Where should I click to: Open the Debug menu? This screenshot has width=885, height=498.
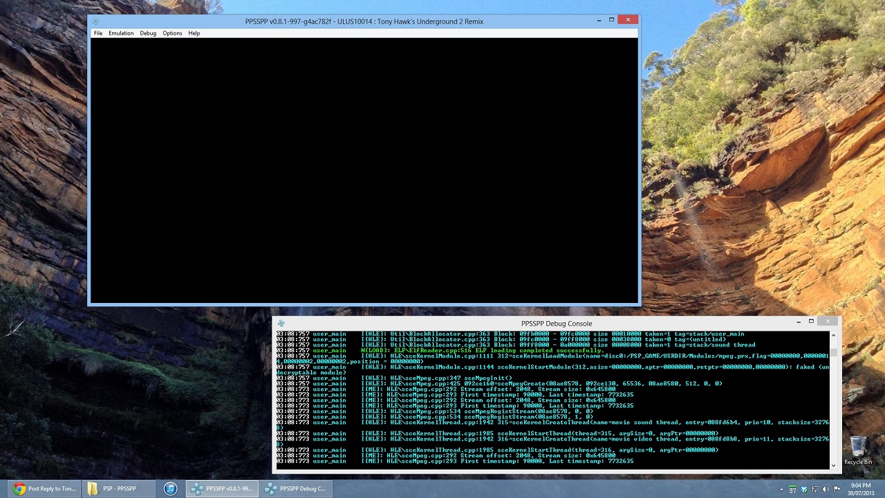(x=148, y=33)
